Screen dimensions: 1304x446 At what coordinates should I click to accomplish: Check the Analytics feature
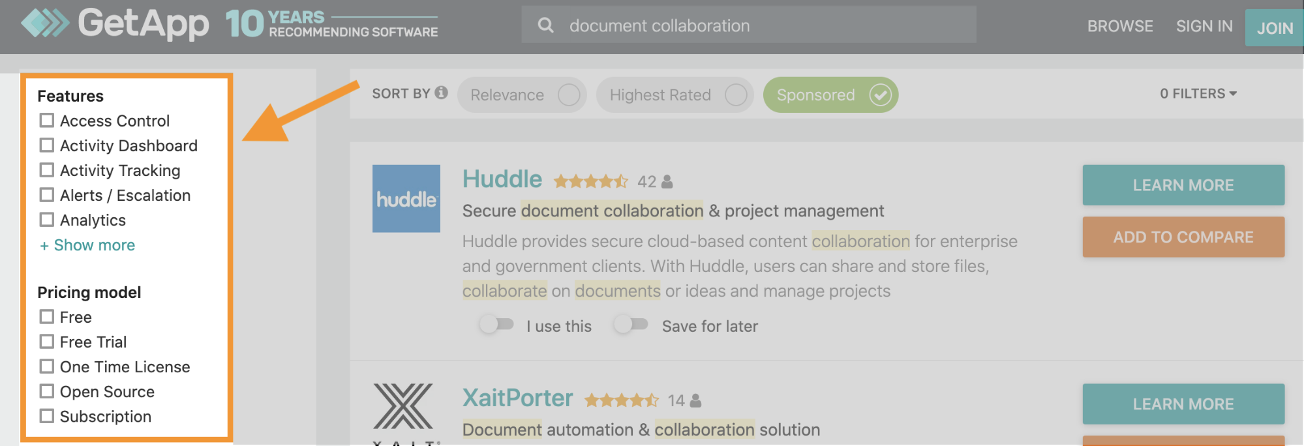(x=47, y=220)
